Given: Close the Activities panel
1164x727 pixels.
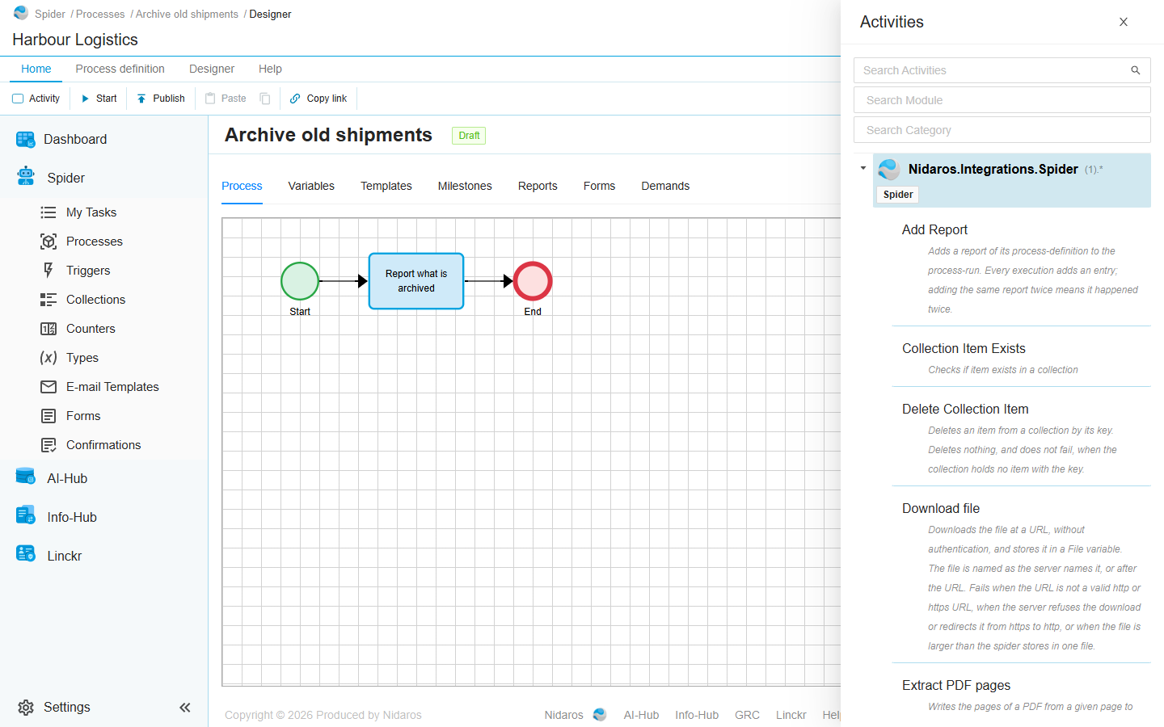Looking at the screenshot, I should 1124,22.
